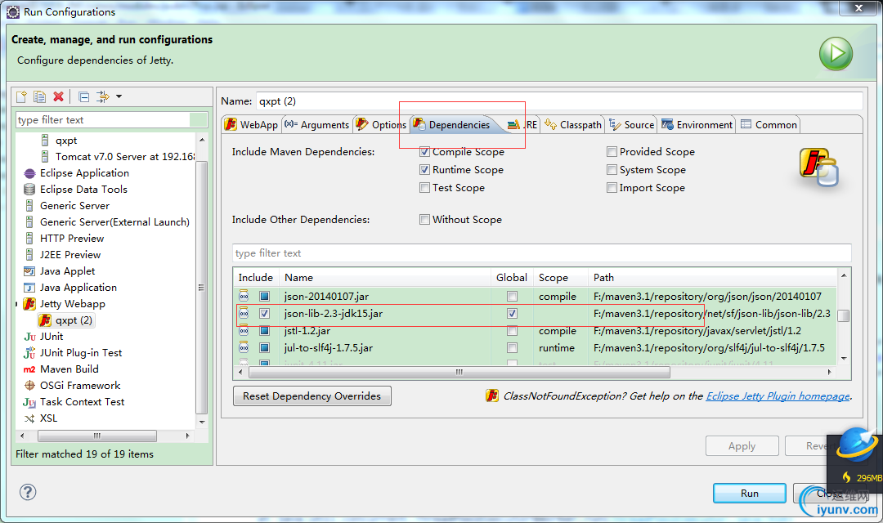The width and height of the screenshot is (883, 523).
Task: Click dependency table horizontal scrollbar thumb
Action: 459,372
